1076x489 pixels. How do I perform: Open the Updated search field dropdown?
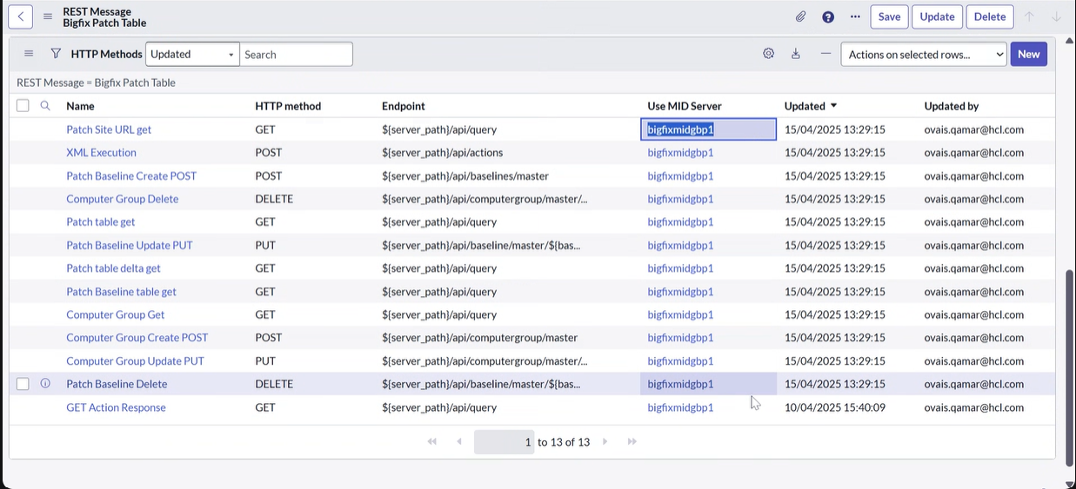tap(192, 54)
